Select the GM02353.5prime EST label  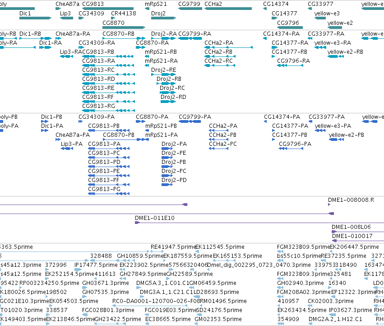[218, 319]
